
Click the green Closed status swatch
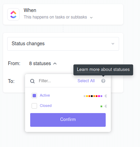[101, 106]
